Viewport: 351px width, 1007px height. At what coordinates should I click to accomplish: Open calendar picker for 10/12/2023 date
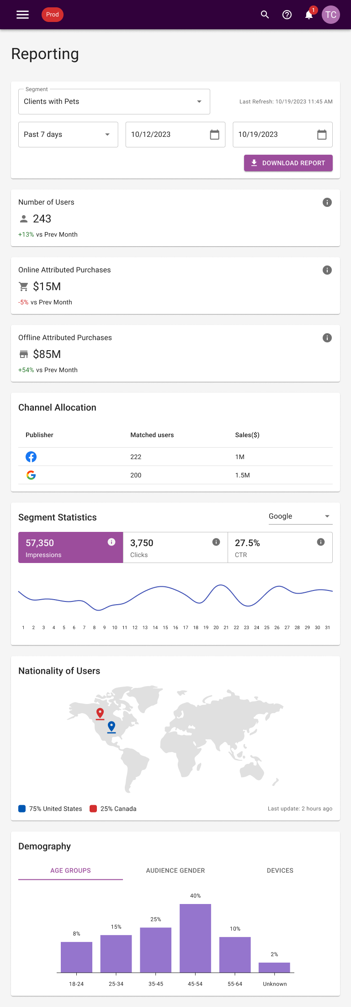[214, 135]
